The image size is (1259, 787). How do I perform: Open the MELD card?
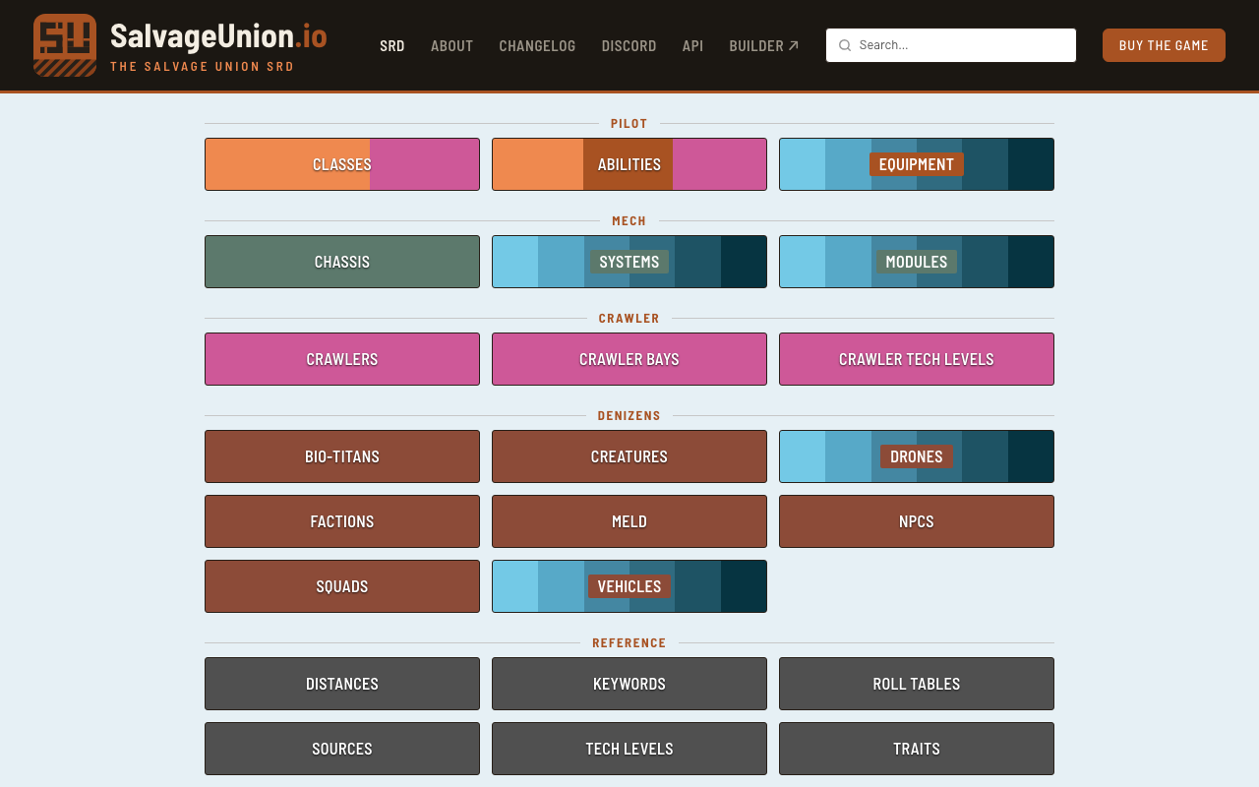click(629, 521)
